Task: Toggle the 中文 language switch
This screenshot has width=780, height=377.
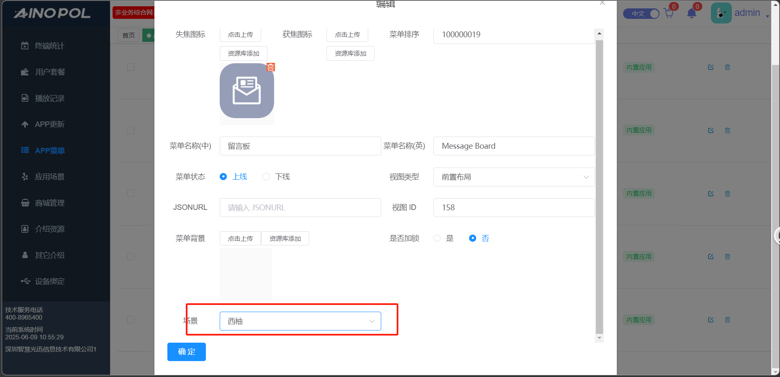Action: pyautogui.click(x=641, y=14)
